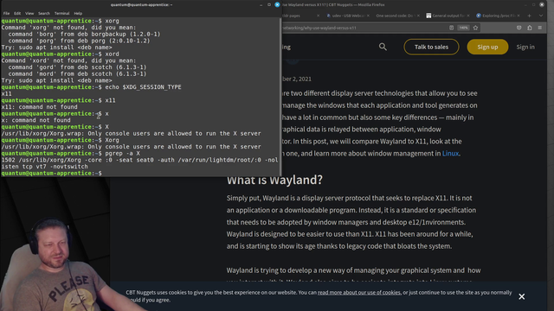This screenshot has height=311, width=554.
Task: Open the View menu in the terminal
Action: point(29,14)
